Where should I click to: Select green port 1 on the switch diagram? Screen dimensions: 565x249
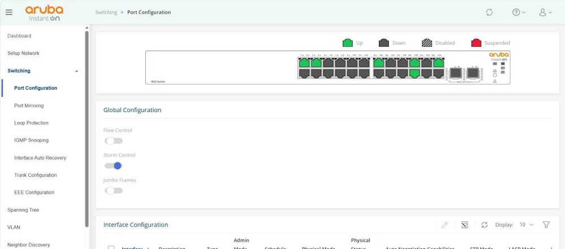pos(305,63)
